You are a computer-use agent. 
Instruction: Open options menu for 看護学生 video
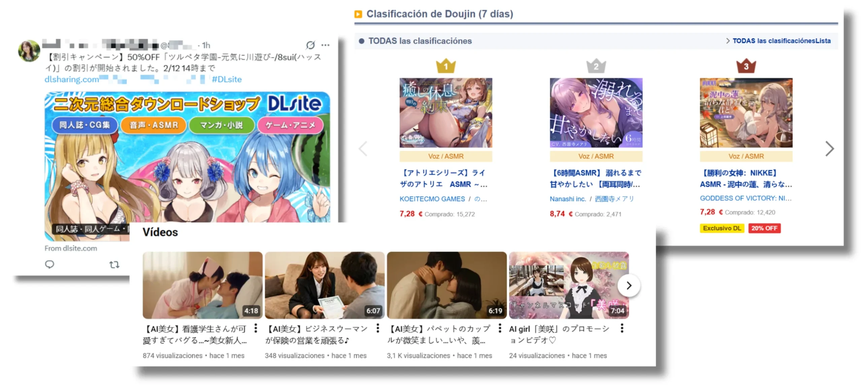[x=256, y=328]
